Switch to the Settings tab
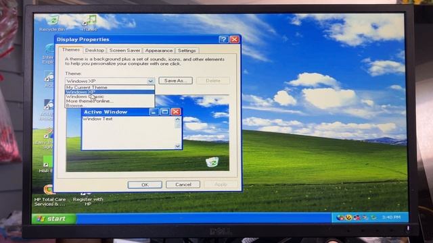The width and height of the screenshot is (433, 243). [x=187, y=51]
